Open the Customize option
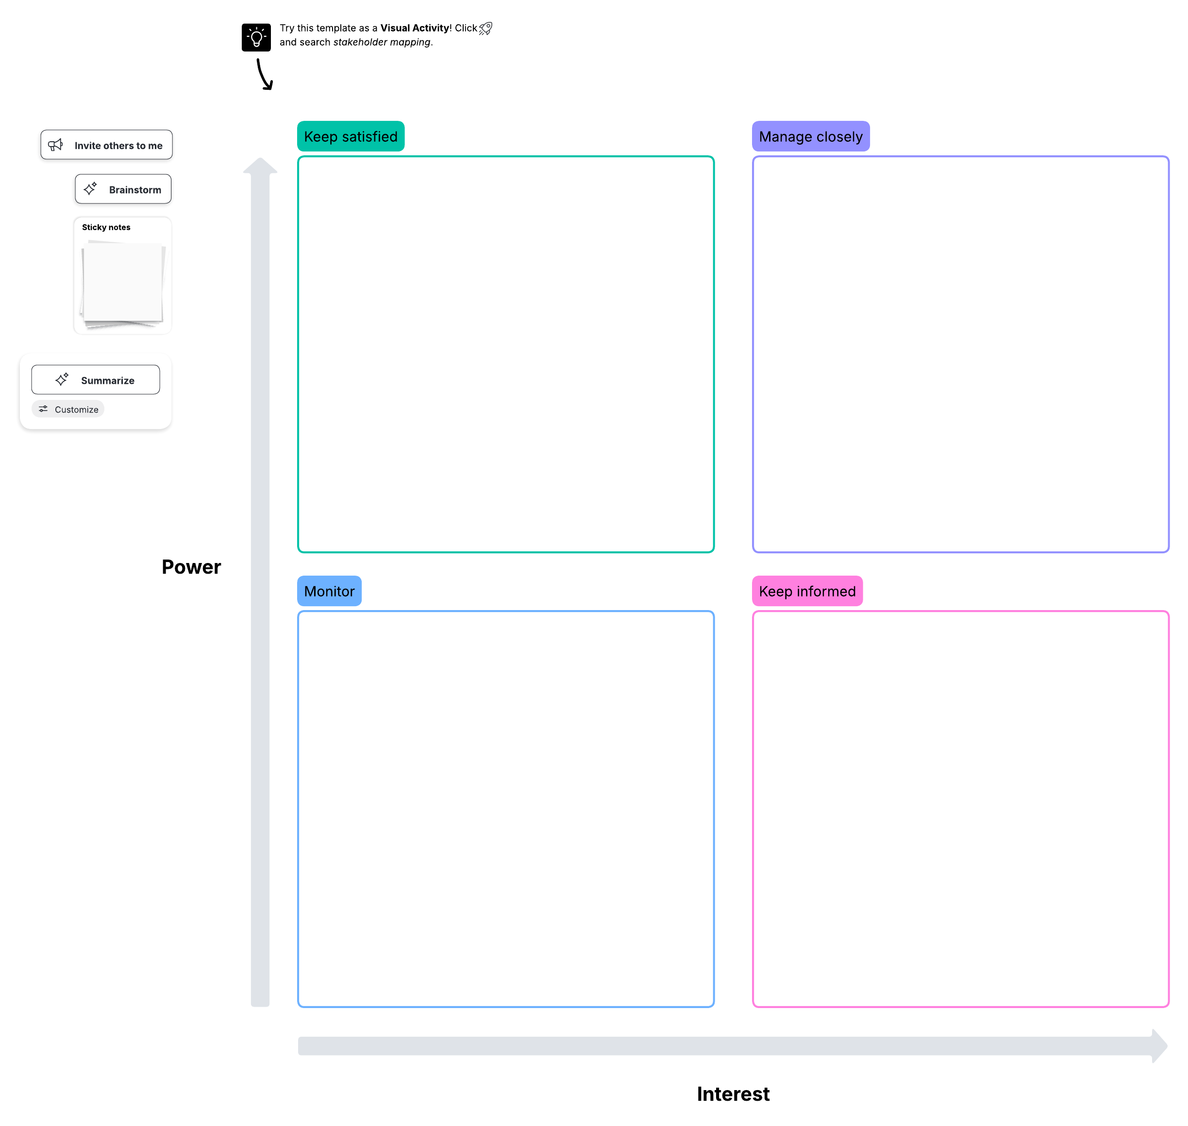The image size is (1188, 1126). (x=68, y=409)
